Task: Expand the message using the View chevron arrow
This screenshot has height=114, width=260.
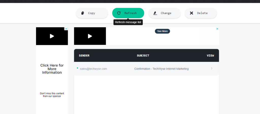Action: 212,69
